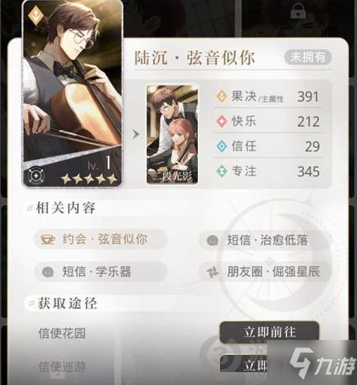Tap the five-star rating on the card
The width and height of the screenshot is (357, 385).
89,179
